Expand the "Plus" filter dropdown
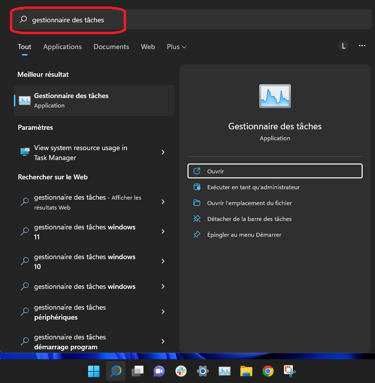 coord(176,47)
